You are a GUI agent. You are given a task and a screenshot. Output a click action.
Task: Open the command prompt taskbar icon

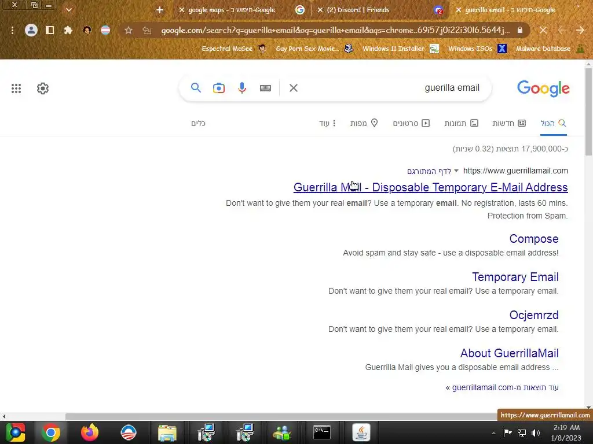[322, 432]
